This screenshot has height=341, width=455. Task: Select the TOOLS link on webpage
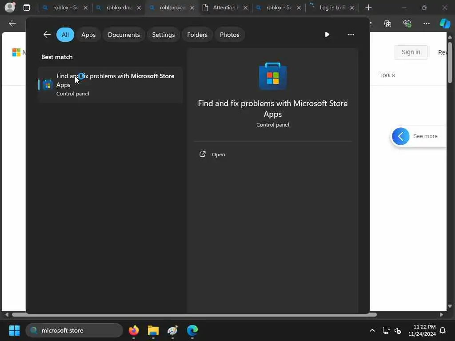pos(387,75)
